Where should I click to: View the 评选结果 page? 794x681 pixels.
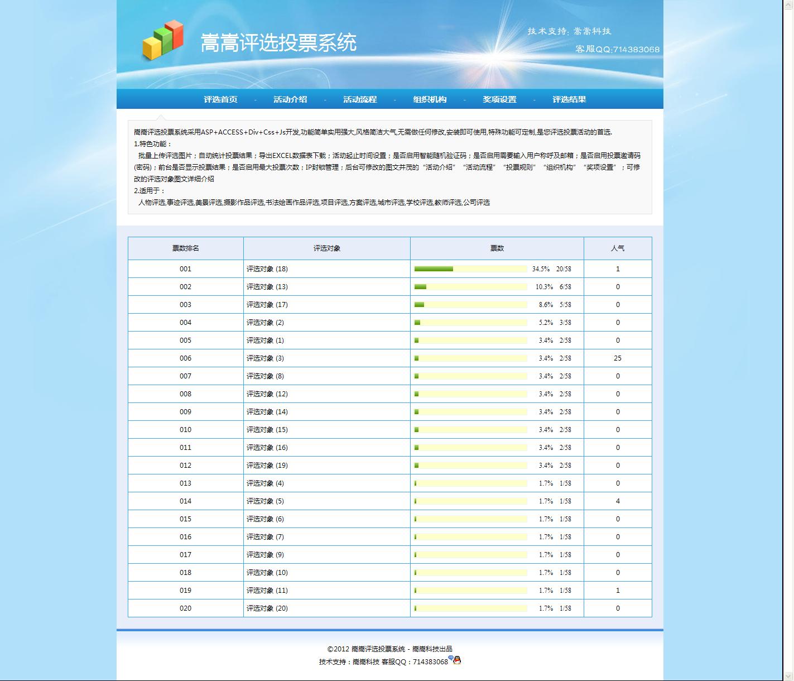(x=569, y=99)
